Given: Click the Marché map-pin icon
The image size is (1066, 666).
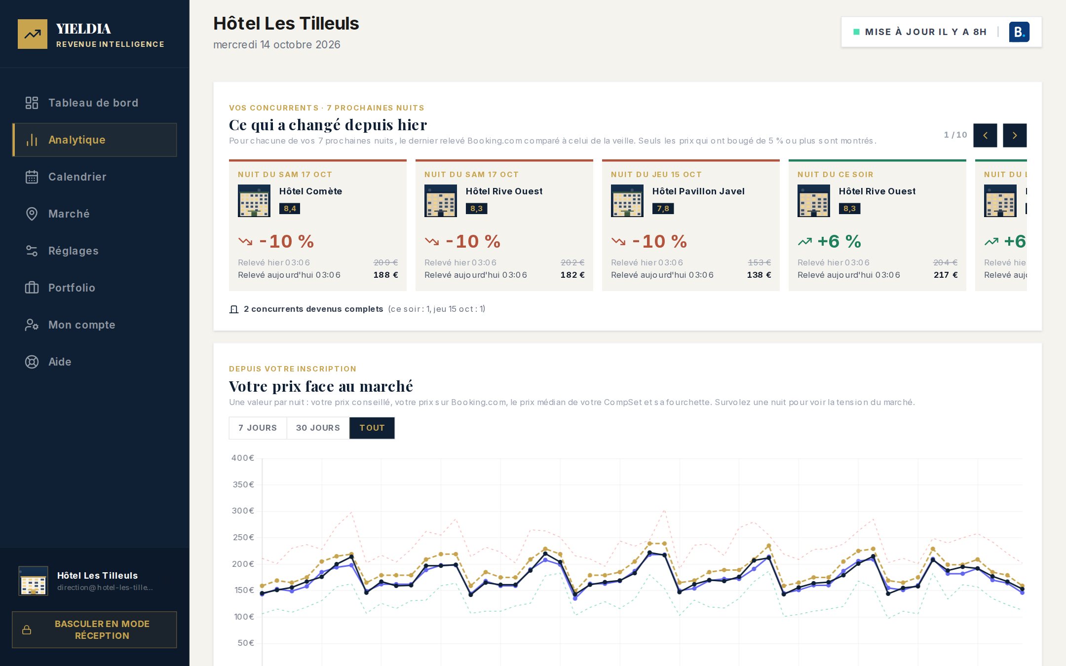Looking at the screenshot, I should (x=32, y=214).
